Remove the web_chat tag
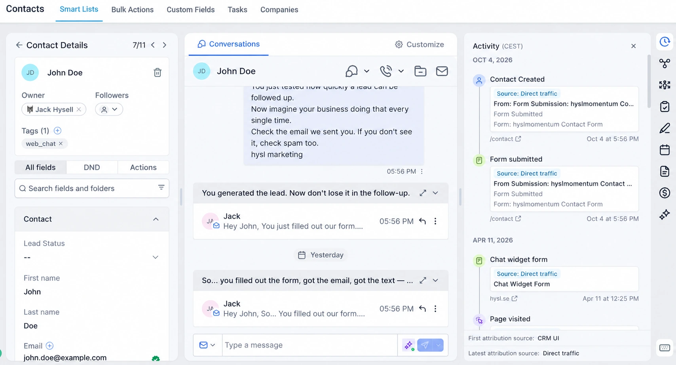The image size is (676, 365). [61, 143]
